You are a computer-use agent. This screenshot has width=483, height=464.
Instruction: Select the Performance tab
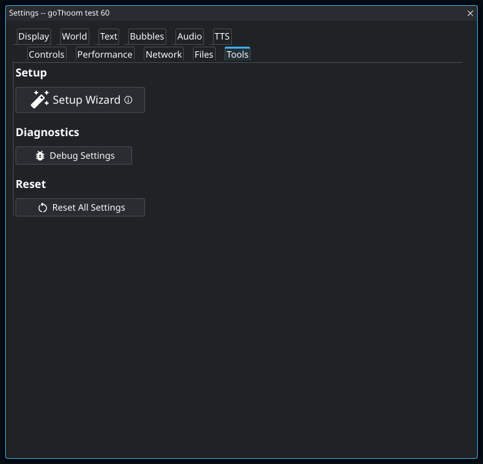105,54
